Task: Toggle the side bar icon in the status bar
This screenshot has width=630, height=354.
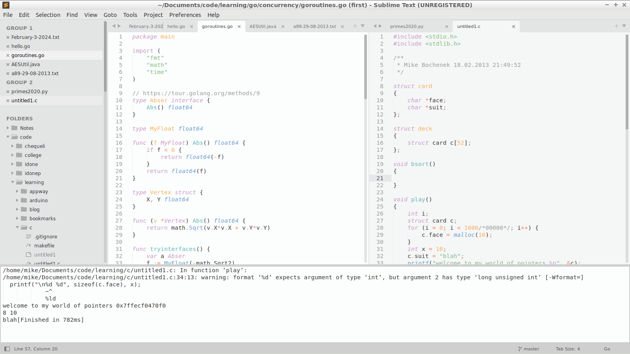Action: 7,348
